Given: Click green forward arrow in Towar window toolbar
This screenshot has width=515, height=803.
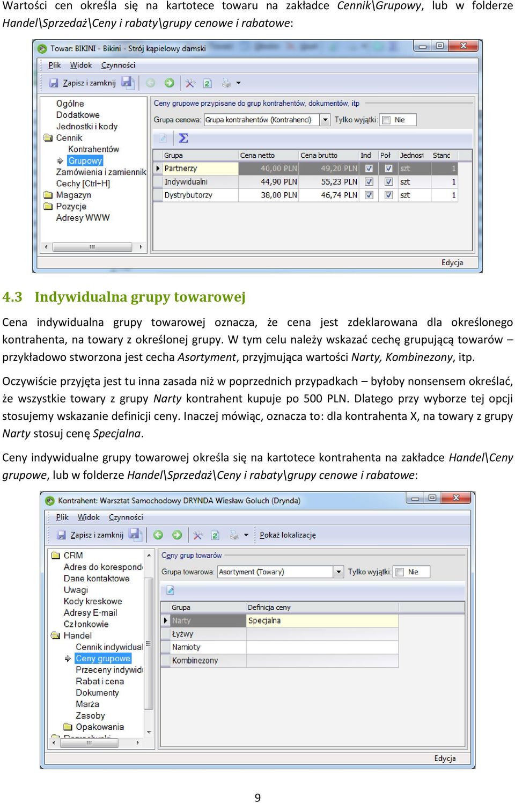Looking at the screenshot, I should [x=170, y=83].
